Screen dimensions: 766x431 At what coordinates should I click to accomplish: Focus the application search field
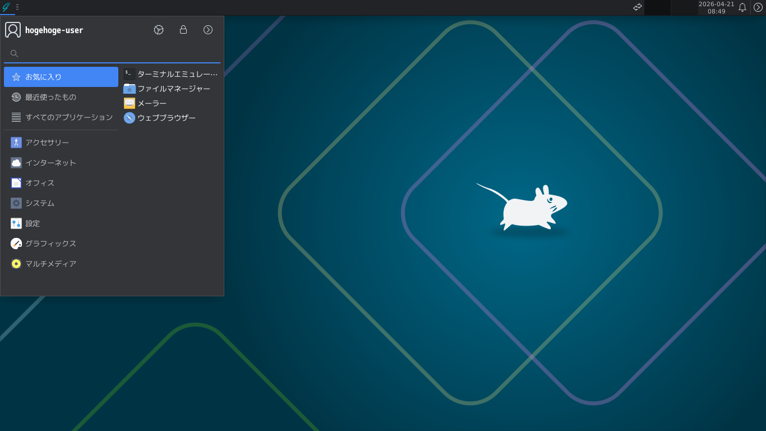tap(112, 54)
